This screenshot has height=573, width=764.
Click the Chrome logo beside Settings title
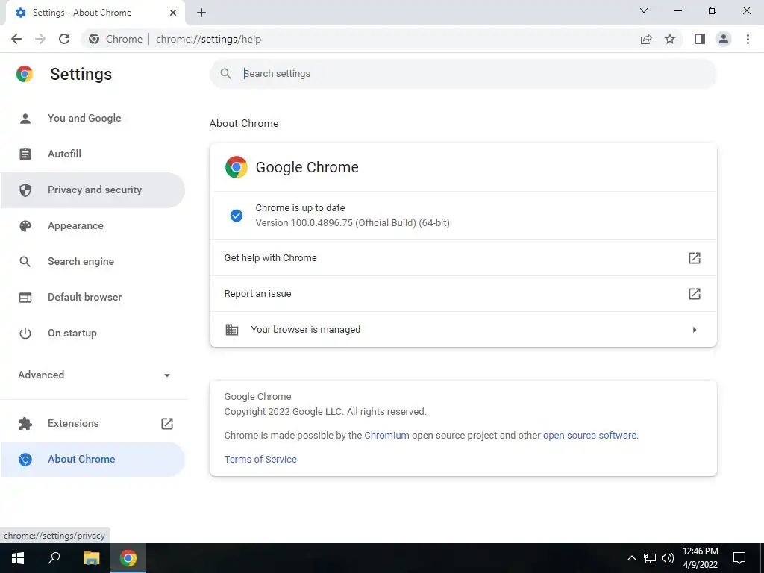coord(25,74)
